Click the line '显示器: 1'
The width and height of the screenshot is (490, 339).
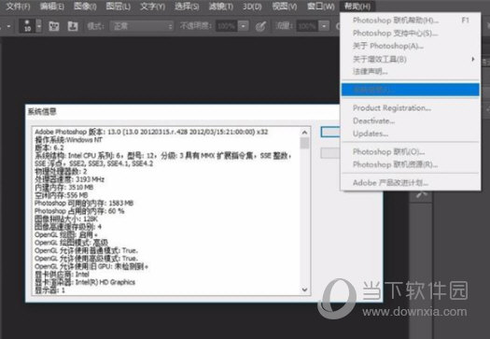pos(50,290)
